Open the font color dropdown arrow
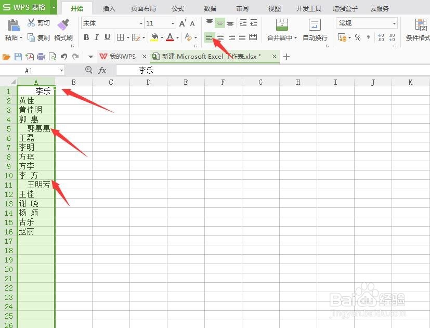Viewport: 430px width, 328px height. (178, 37)
